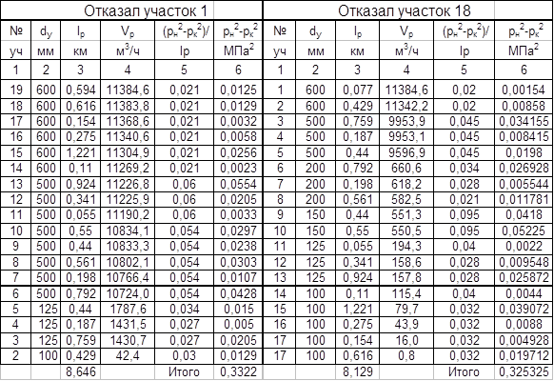The width and height of the screenshot is (554, 381).
Task: Click the cell with value 0,034155
Action: click(x=524, y=122)
